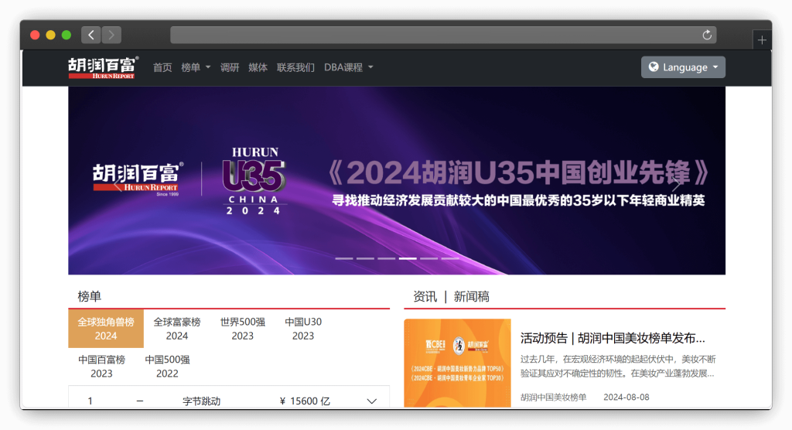Click the ¥ 15600 亿 valuation
792x430 pixels.
coord(305,401)
